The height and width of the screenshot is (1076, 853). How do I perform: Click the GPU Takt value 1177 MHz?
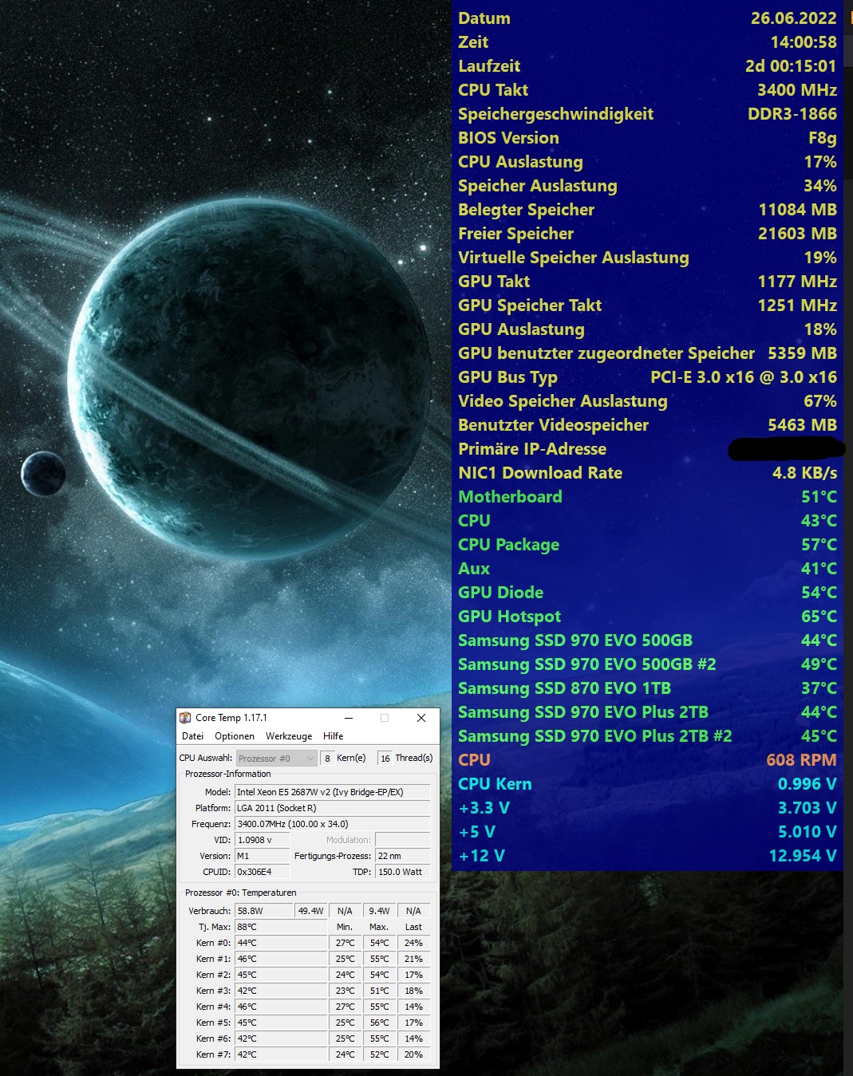point(797,282)
